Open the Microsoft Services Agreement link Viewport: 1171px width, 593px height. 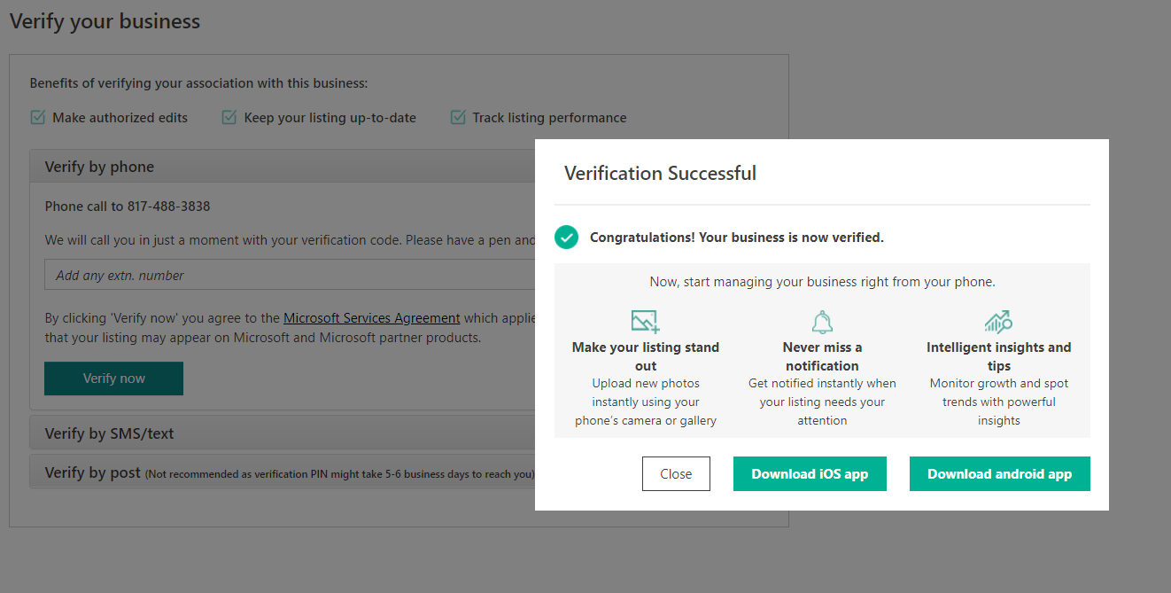pyautogui.click(x=371, y=317)
